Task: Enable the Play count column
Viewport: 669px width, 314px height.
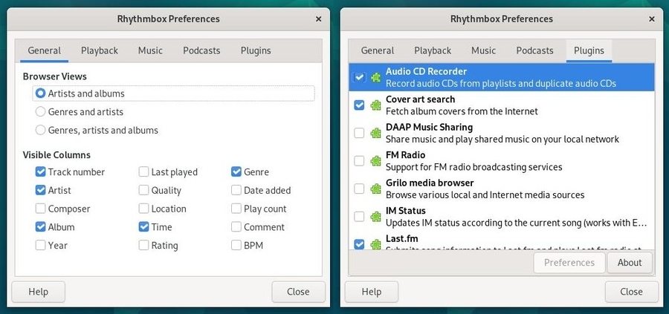Action: [x=236, y=209]
